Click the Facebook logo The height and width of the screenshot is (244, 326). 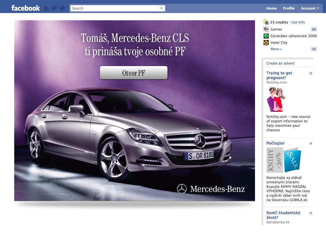coord(25,8)
